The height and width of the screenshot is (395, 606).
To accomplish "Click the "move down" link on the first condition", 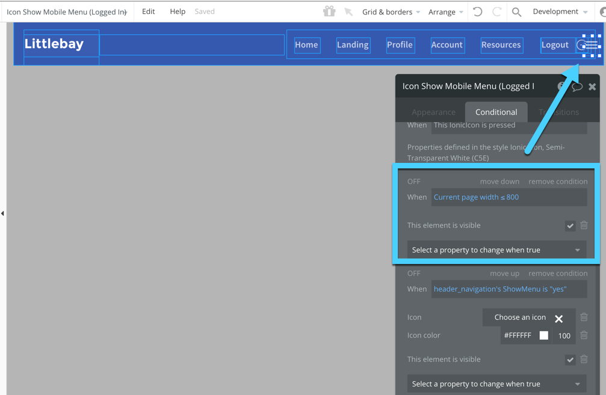I will (x=499, y=182).
